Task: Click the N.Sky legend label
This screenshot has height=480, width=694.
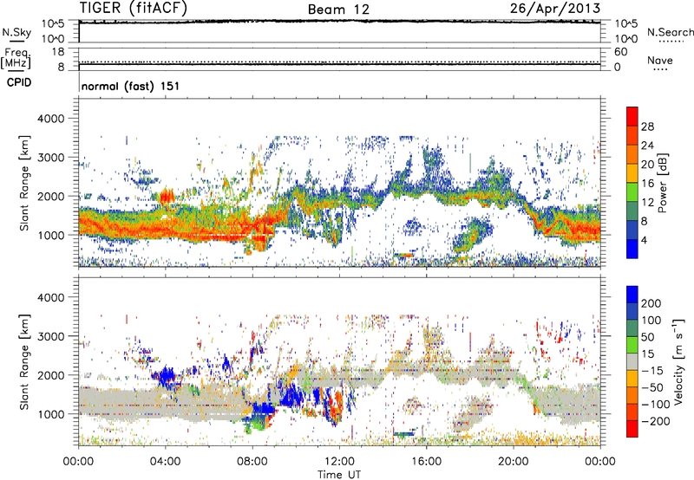Action: click(16, 32)
